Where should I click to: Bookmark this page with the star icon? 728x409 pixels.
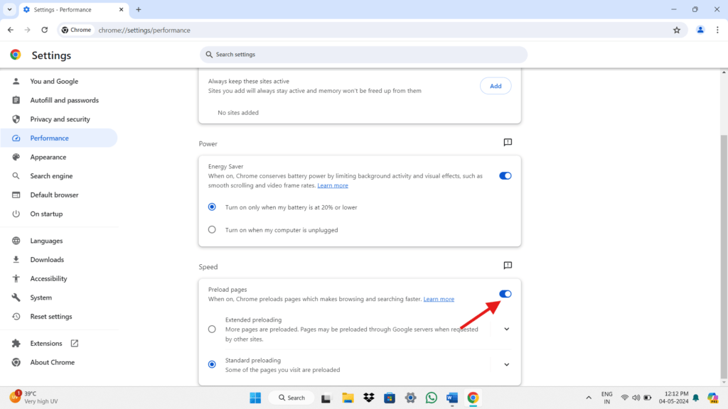tap(677, 30)
